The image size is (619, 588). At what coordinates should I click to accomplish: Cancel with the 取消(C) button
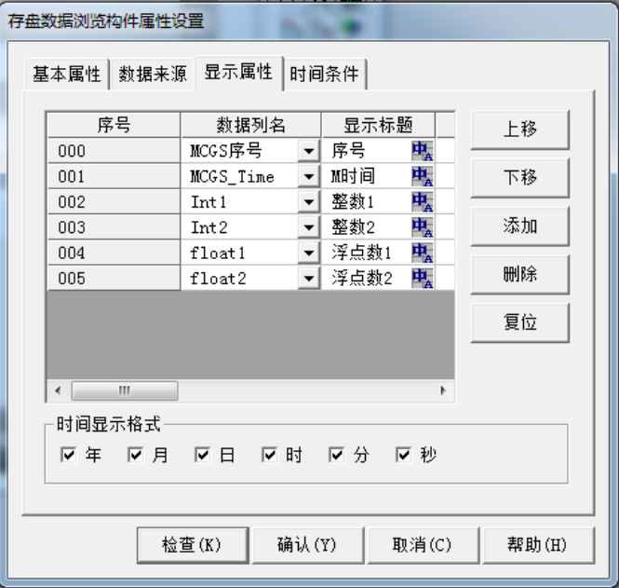[424, 545]
